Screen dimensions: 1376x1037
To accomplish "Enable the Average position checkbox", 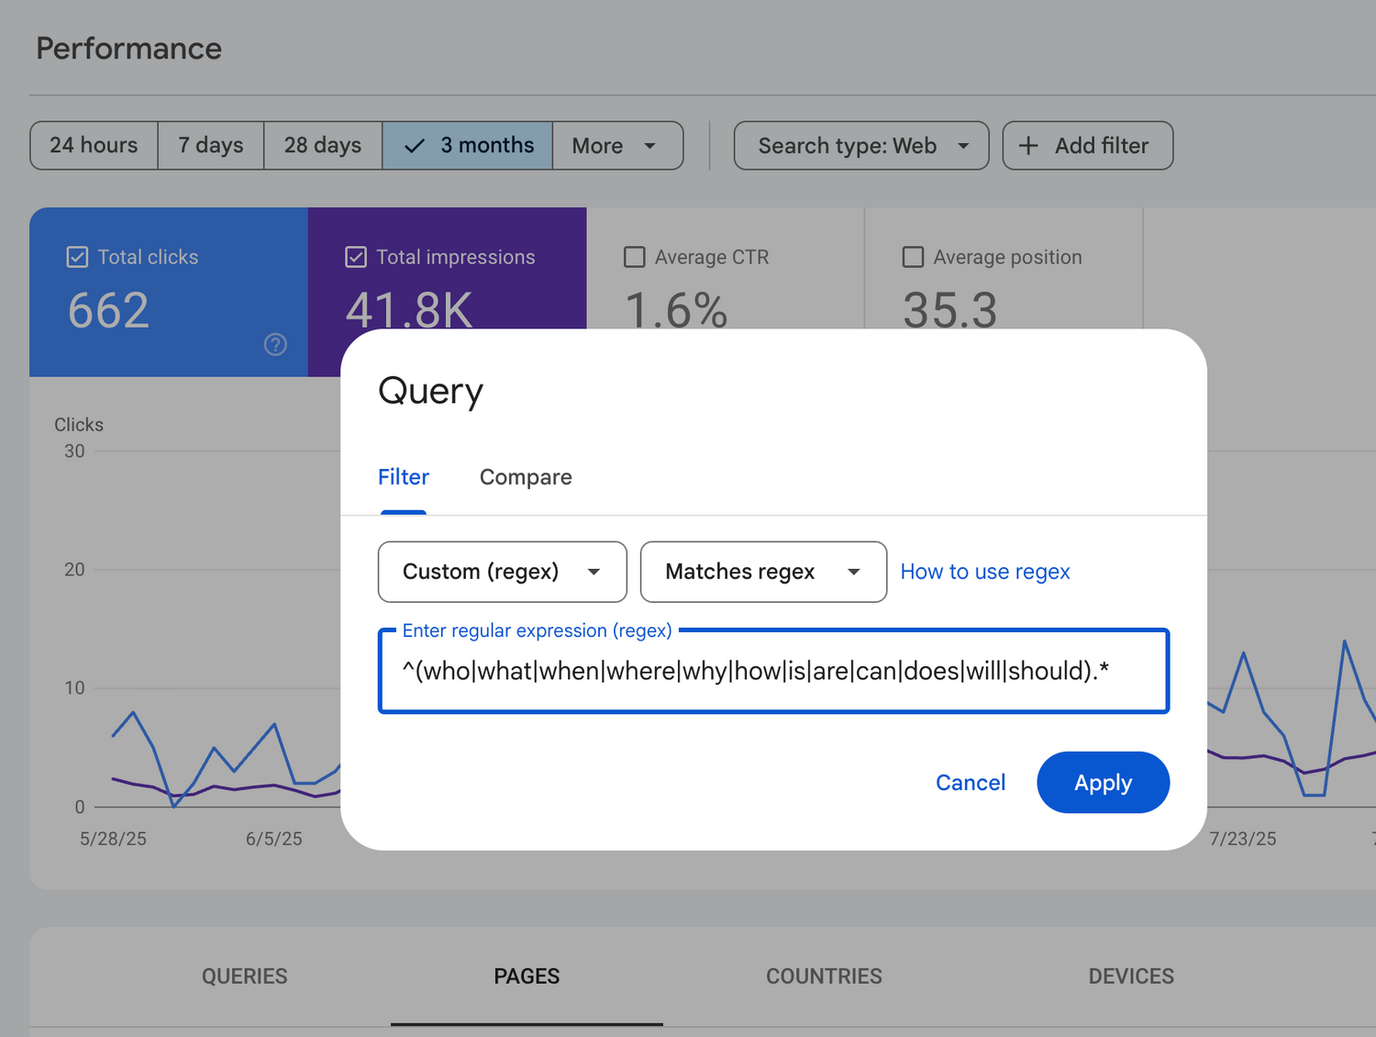I will (913, 257).
